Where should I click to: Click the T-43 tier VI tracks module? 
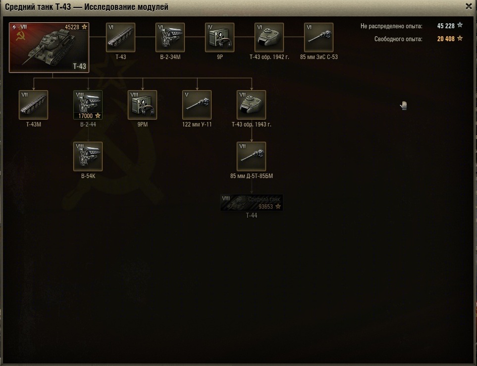click(x=120, y=37)
